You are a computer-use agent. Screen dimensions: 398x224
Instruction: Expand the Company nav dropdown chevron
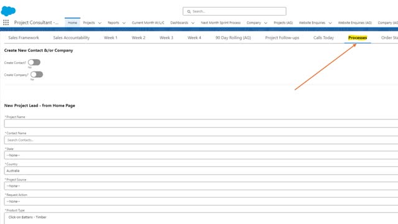266,23
